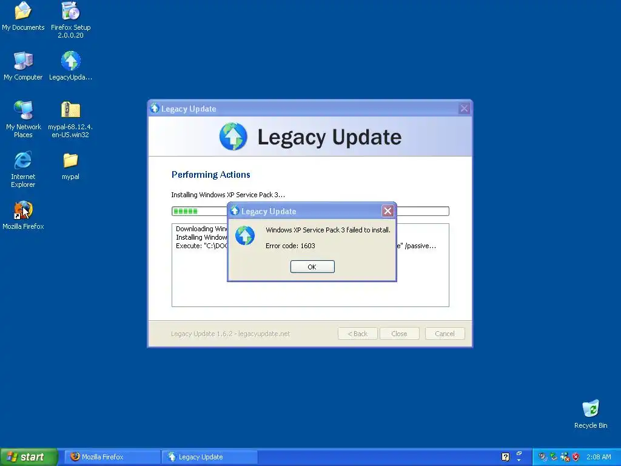The height and width of the screenshot is (466, 621).
Task: Click legacyupdate.net version text in footer
Action: (230, 334)
